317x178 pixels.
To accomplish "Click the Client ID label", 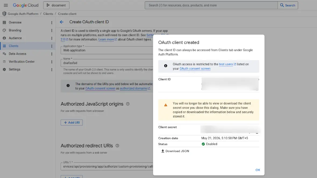I will 164,79.
